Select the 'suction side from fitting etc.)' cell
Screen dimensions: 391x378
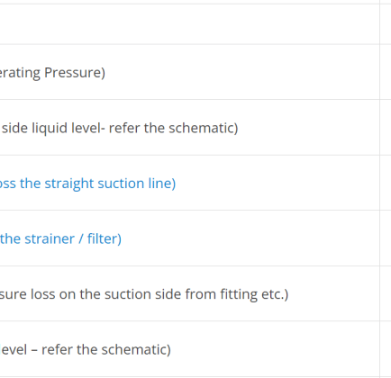click(x=190, y=293)
